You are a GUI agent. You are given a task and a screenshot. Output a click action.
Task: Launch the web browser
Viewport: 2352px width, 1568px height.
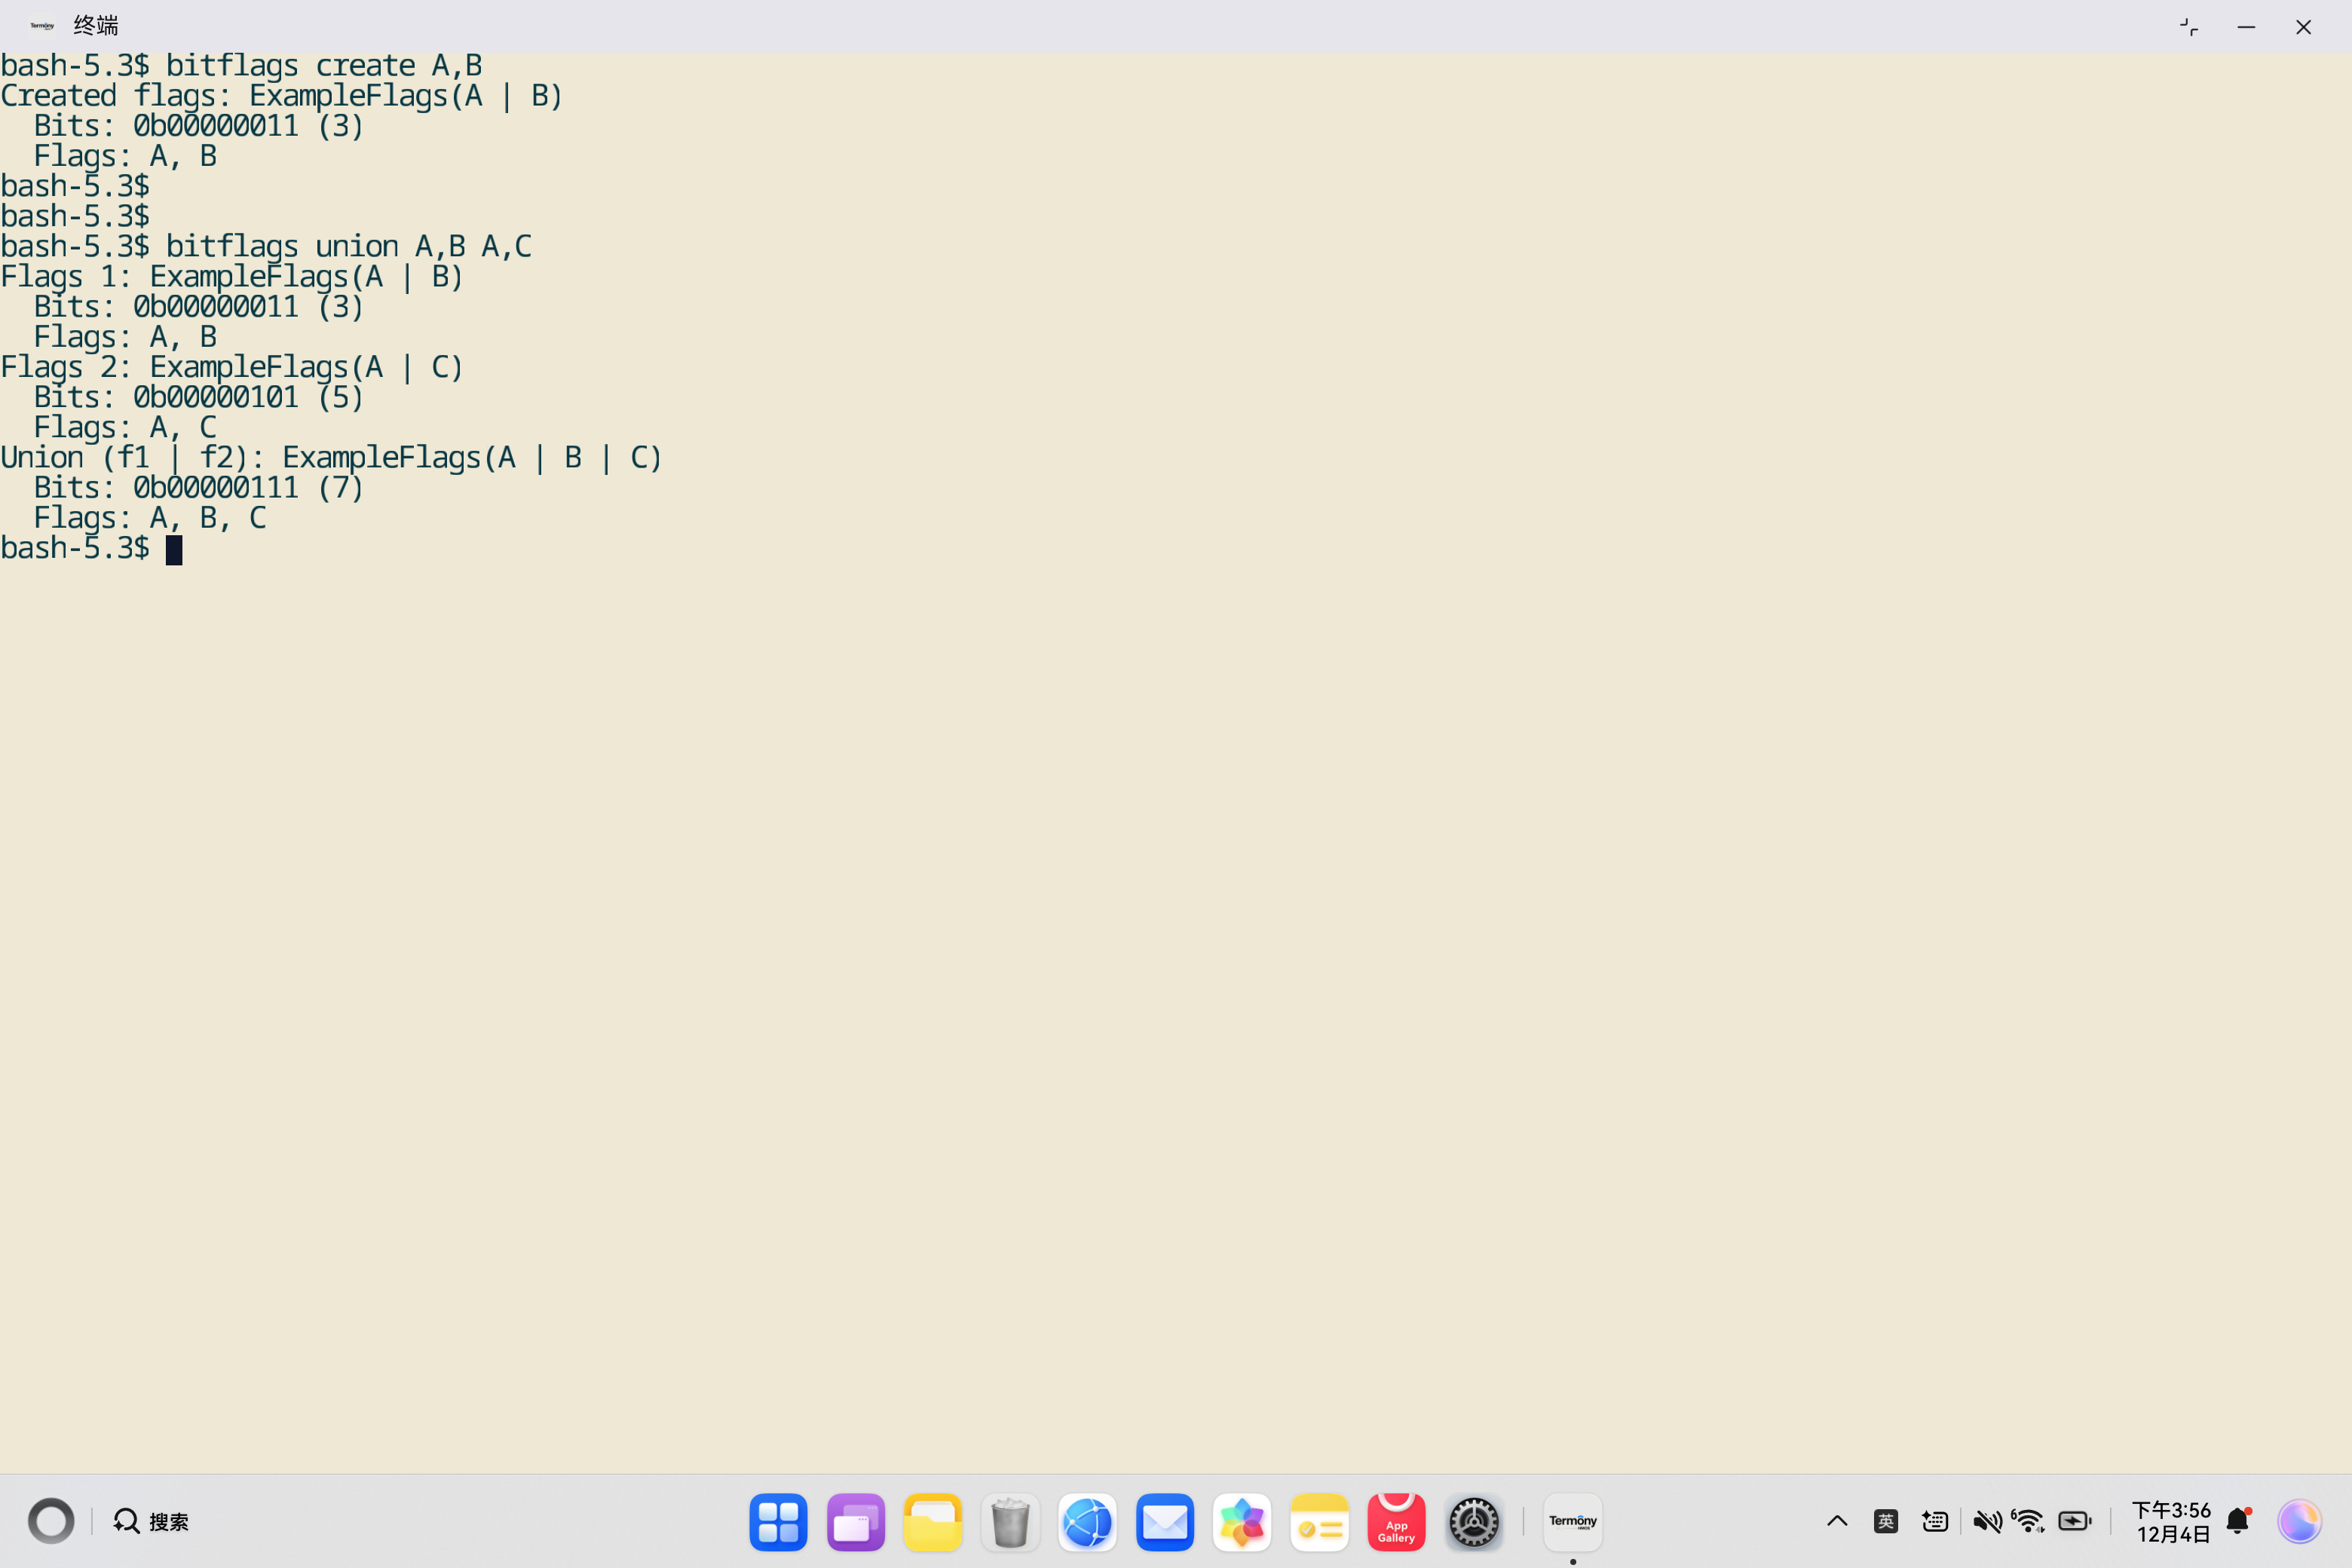click(x=1087, y=1521)
